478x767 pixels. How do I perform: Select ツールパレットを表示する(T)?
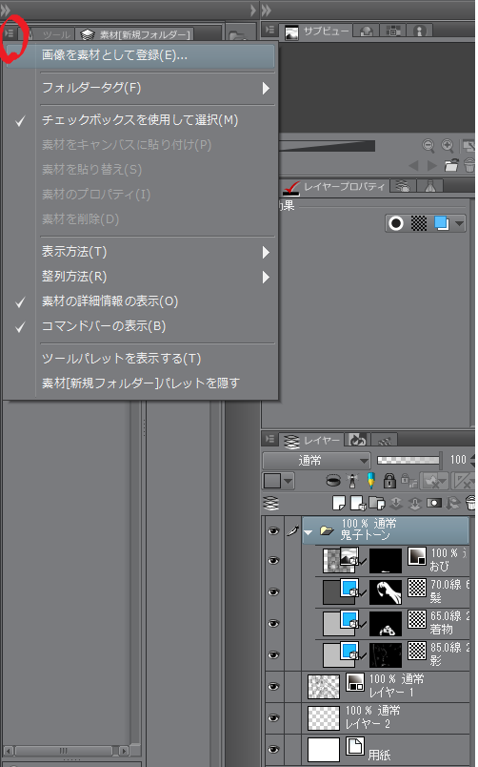click(x=141, y=359)
